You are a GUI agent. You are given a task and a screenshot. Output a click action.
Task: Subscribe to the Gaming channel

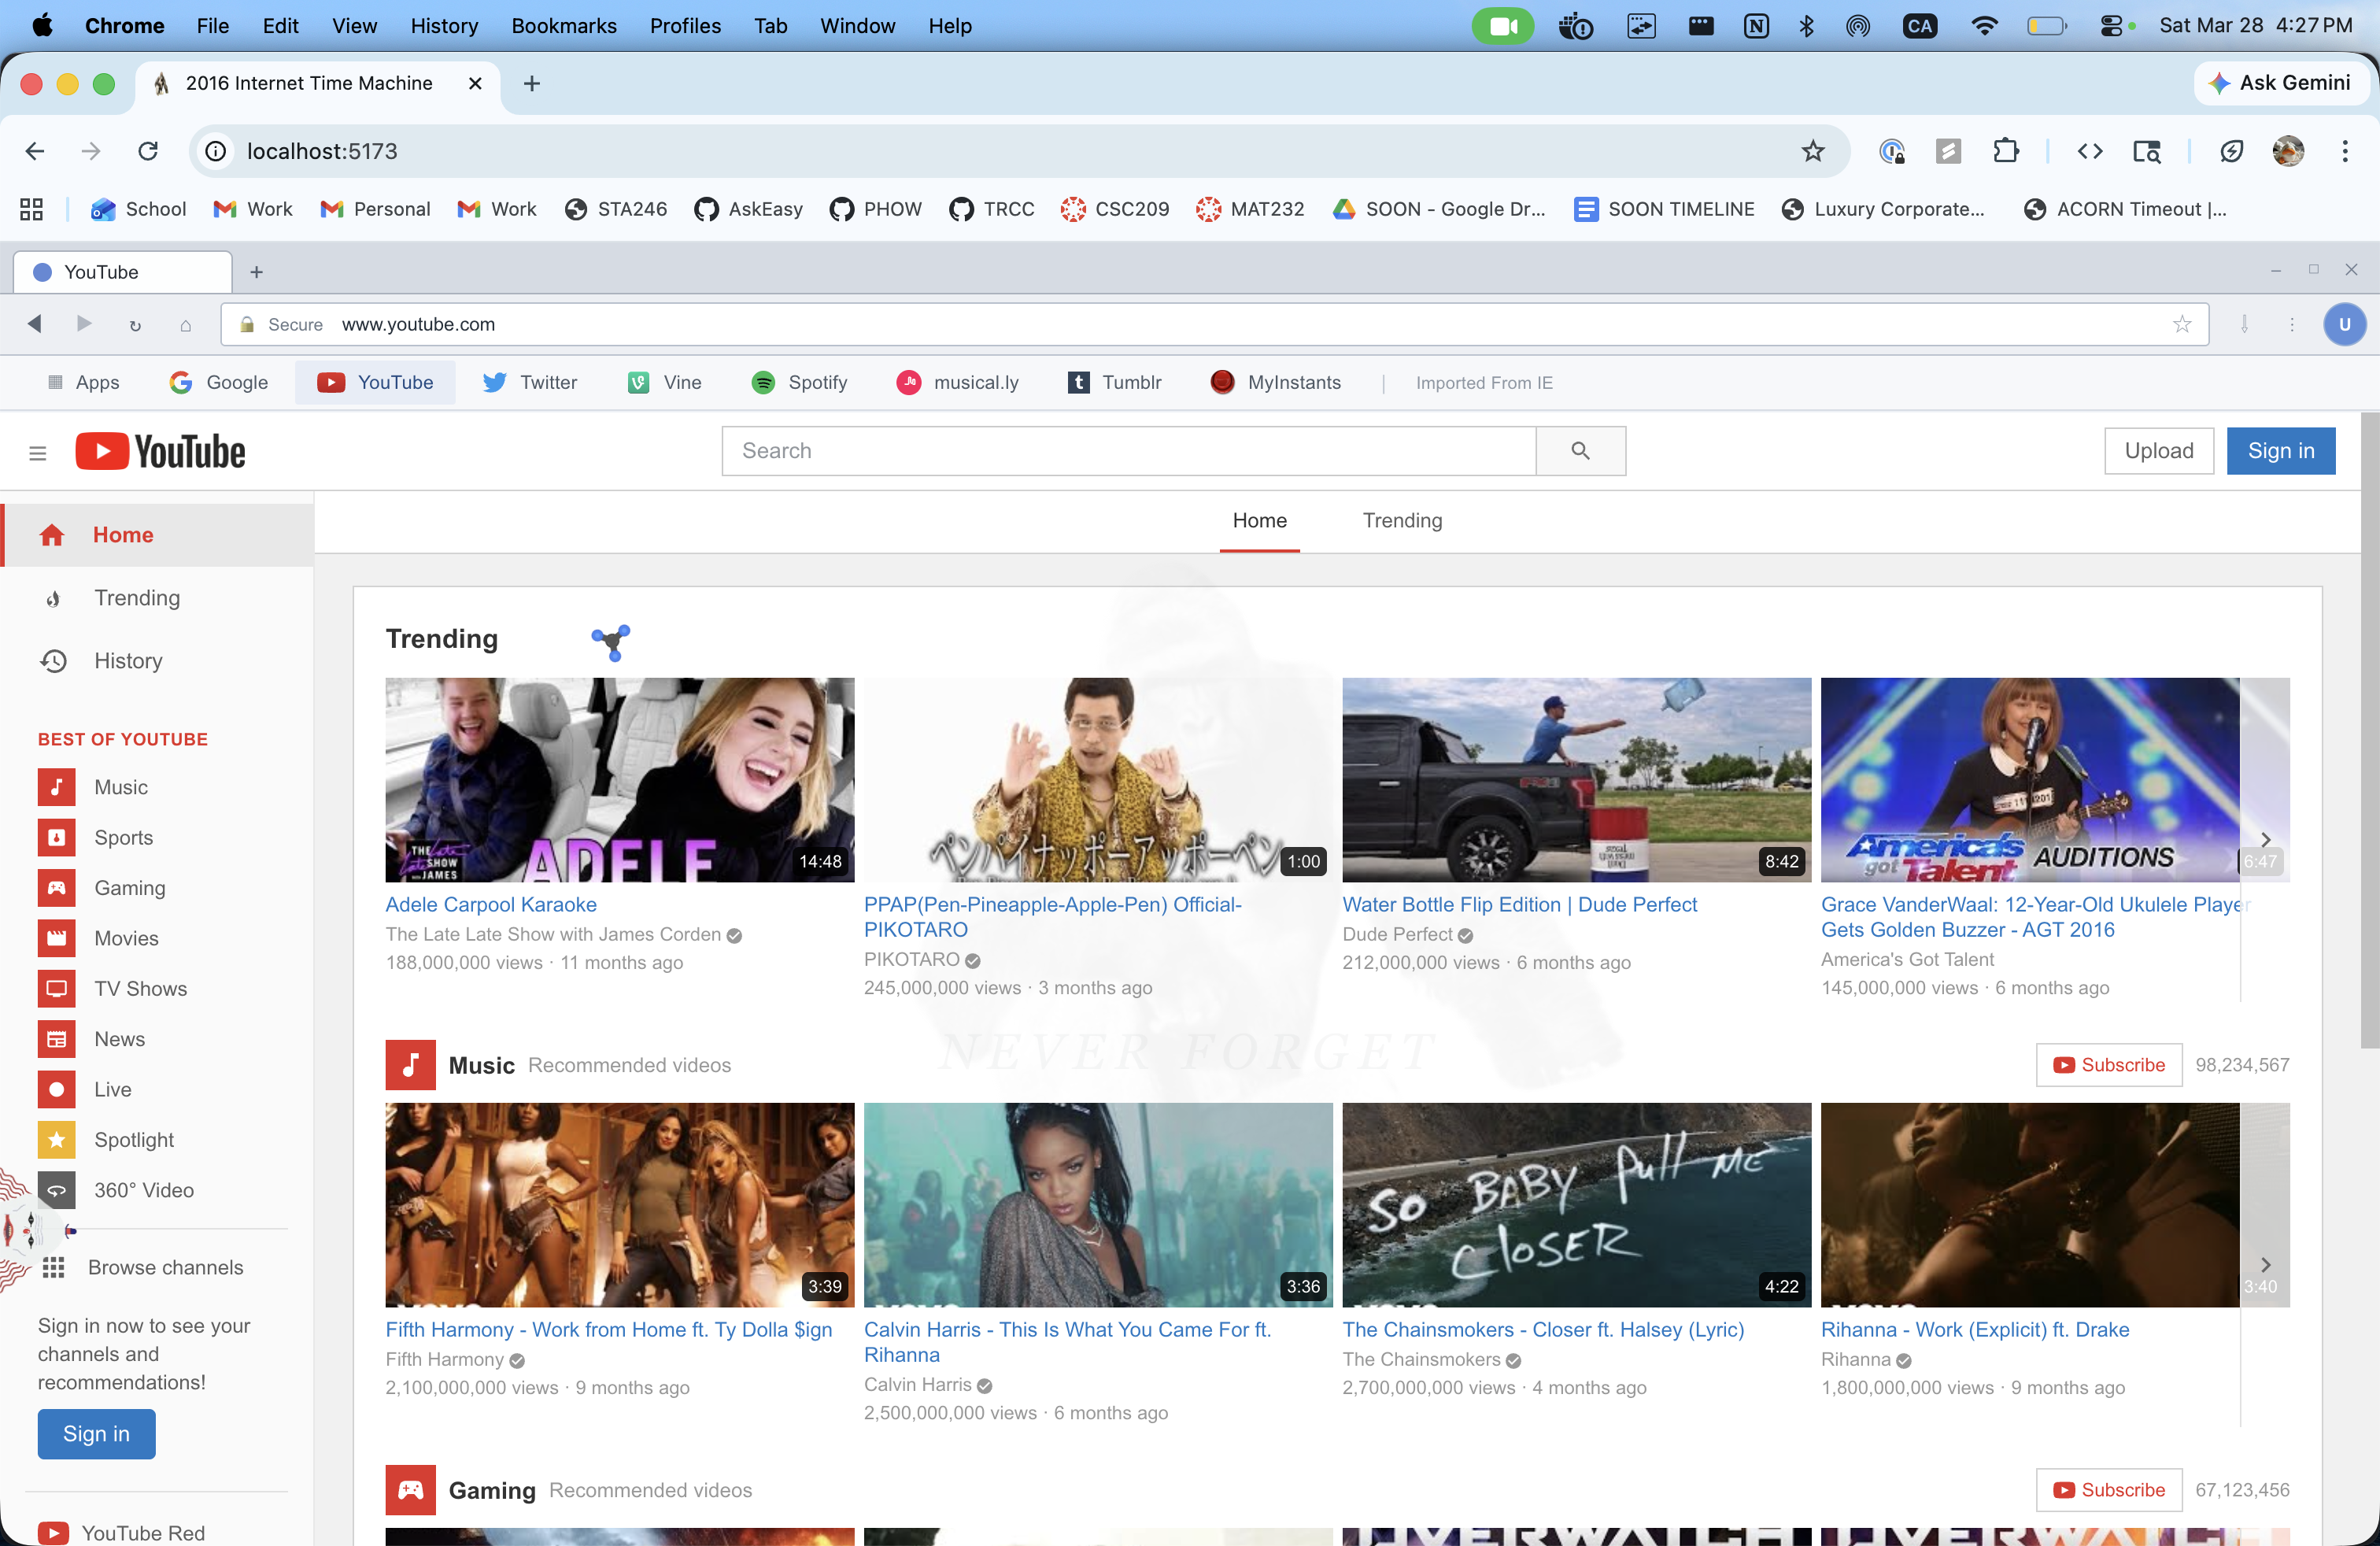coord(2108,1490)
